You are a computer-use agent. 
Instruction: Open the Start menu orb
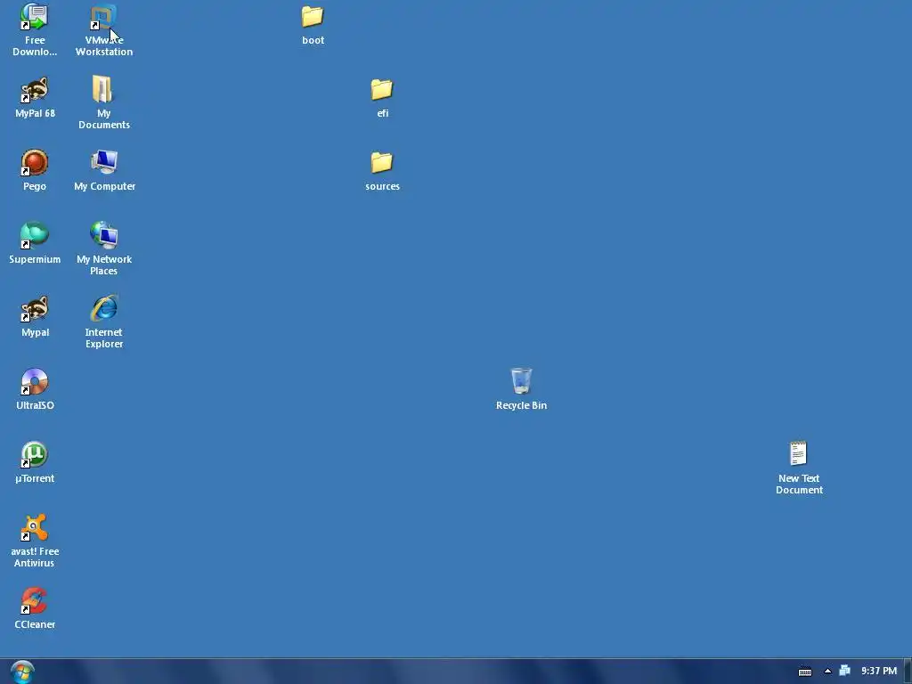coord(22,672)
